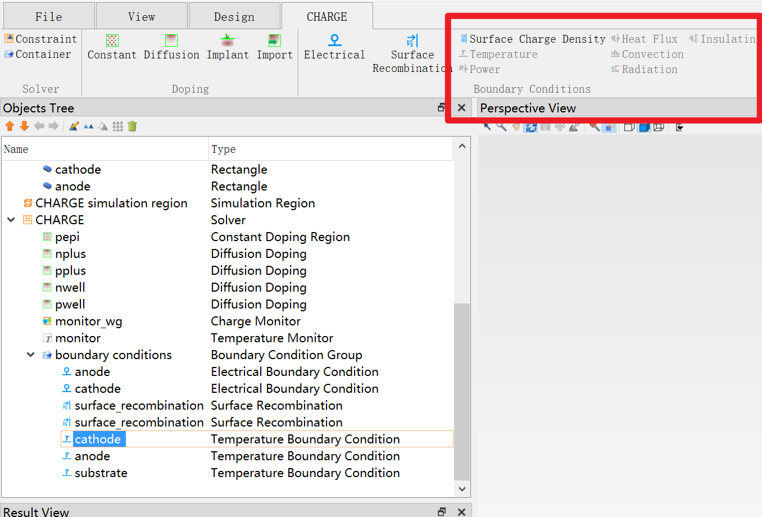This screenshot has height=517, width=762.
Task: Open the File tab
Action: pyautogui.click(x=48, y=16)
